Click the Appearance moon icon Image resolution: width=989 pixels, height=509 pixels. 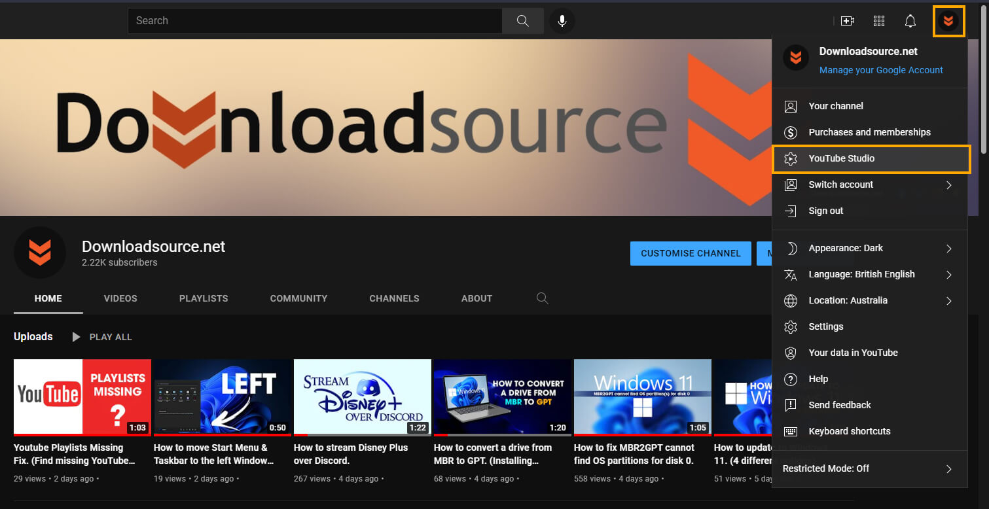pos(791,248)
